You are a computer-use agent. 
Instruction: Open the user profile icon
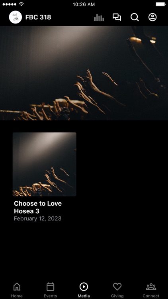click(152, 17)
